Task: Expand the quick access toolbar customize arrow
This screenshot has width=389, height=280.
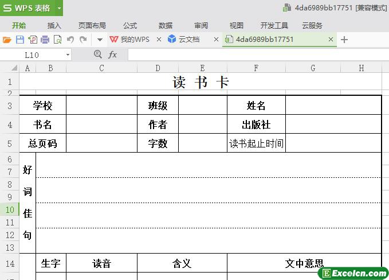Action: pyautogui.click(x=99, y=40)
